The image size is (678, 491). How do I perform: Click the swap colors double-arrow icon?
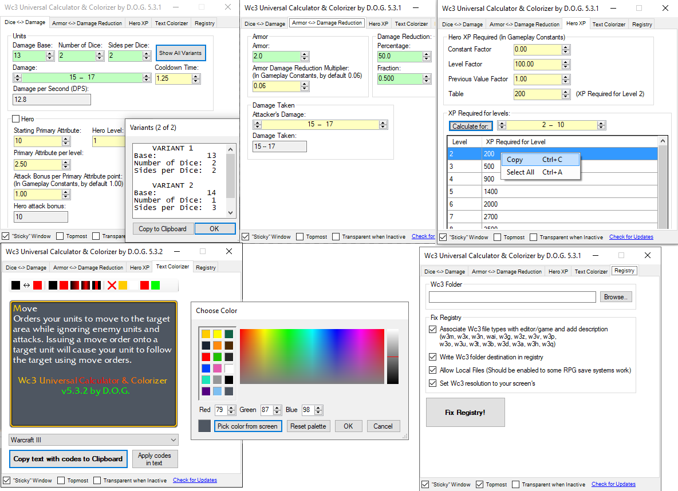tap(27, 285)
